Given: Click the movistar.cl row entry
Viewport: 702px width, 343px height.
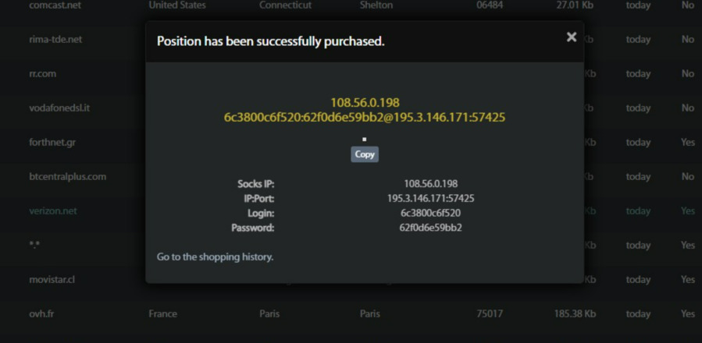Looking at the screenshot, I should [x=52, y=279].
